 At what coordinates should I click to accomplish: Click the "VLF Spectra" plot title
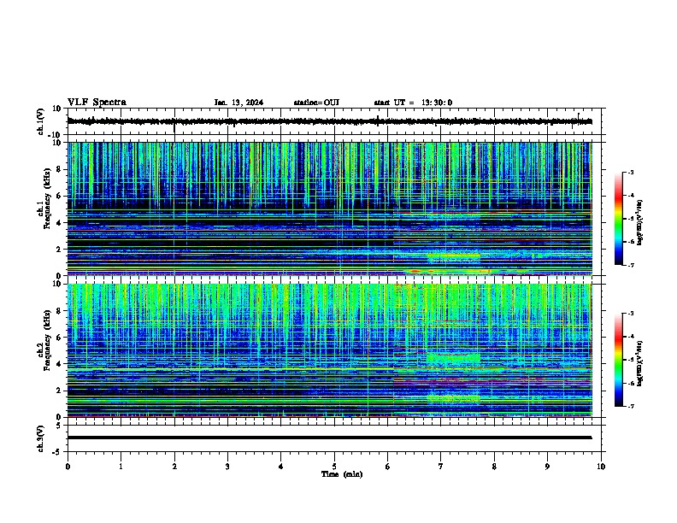click(97, 103)
